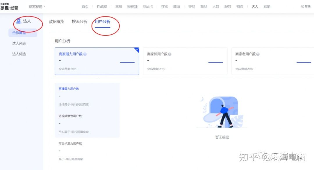Switch to the 数据概览 tab
Screen dimensions: 314x170
[x=57, y=21]
